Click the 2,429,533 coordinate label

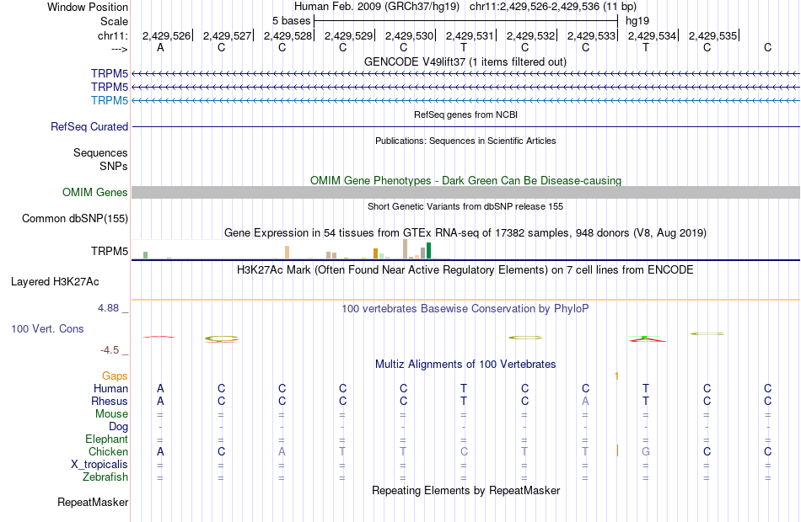click(591, 35)
